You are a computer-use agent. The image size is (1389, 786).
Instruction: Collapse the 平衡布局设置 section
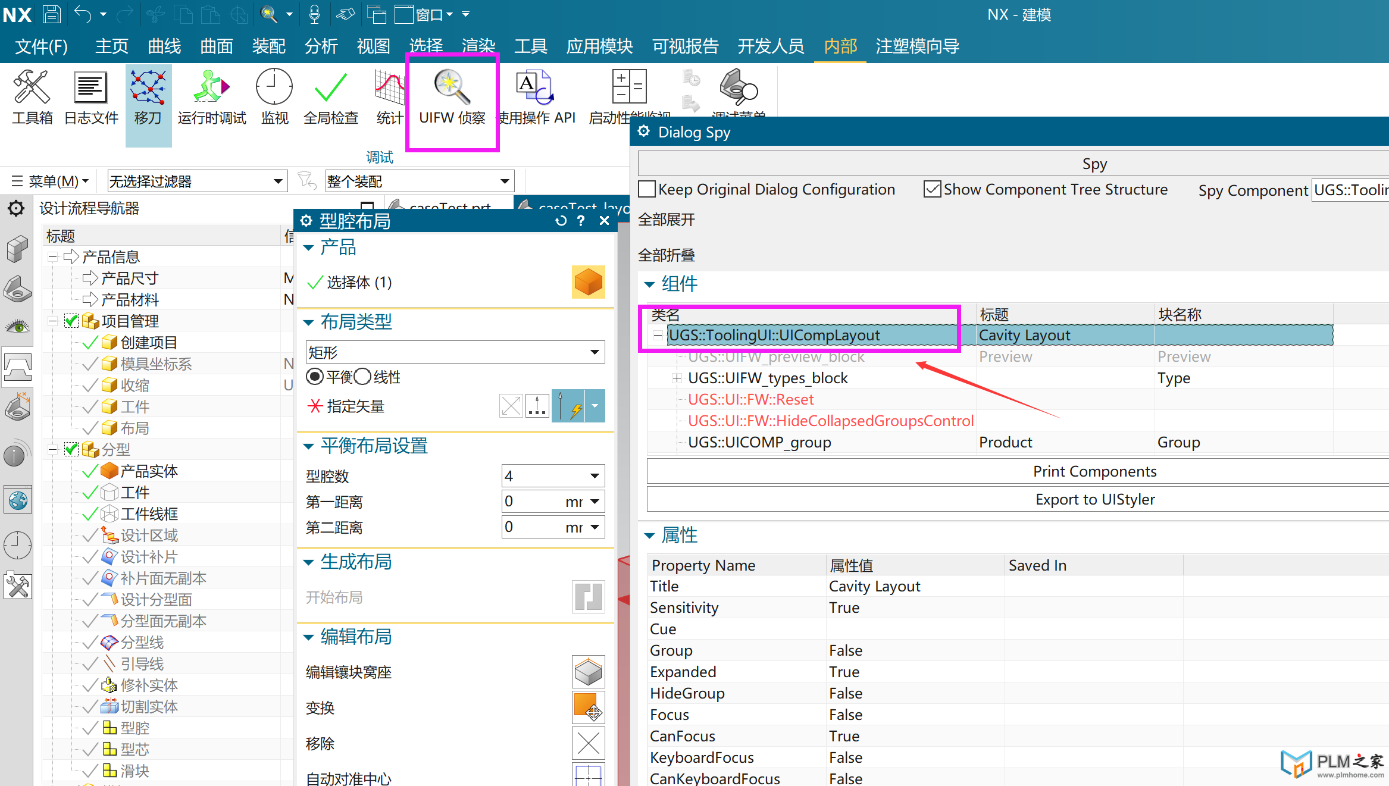point(308,446)
